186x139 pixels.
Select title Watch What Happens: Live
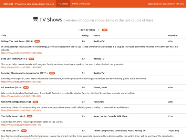click(x=16, y=102)
